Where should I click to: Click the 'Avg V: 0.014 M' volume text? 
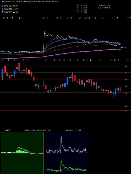[x=104, y=6]
